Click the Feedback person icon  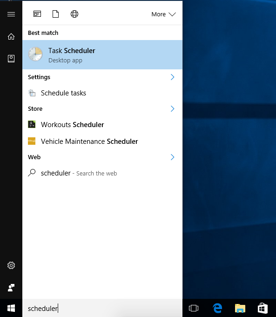pos(11,288)
